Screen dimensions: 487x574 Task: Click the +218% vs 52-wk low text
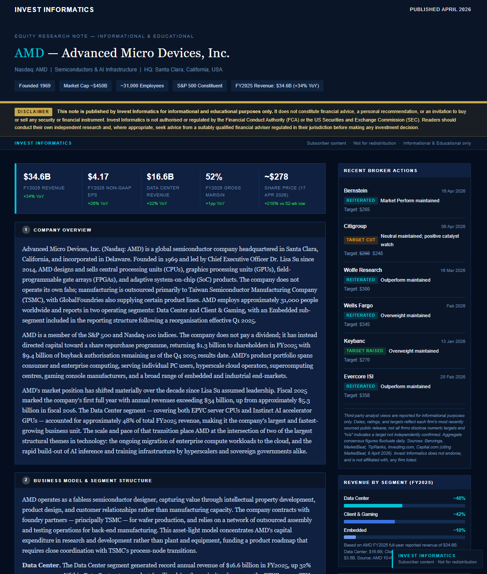point(285,204)
